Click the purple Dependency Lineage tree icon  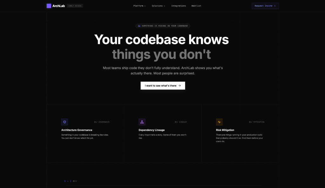[142, 122]
